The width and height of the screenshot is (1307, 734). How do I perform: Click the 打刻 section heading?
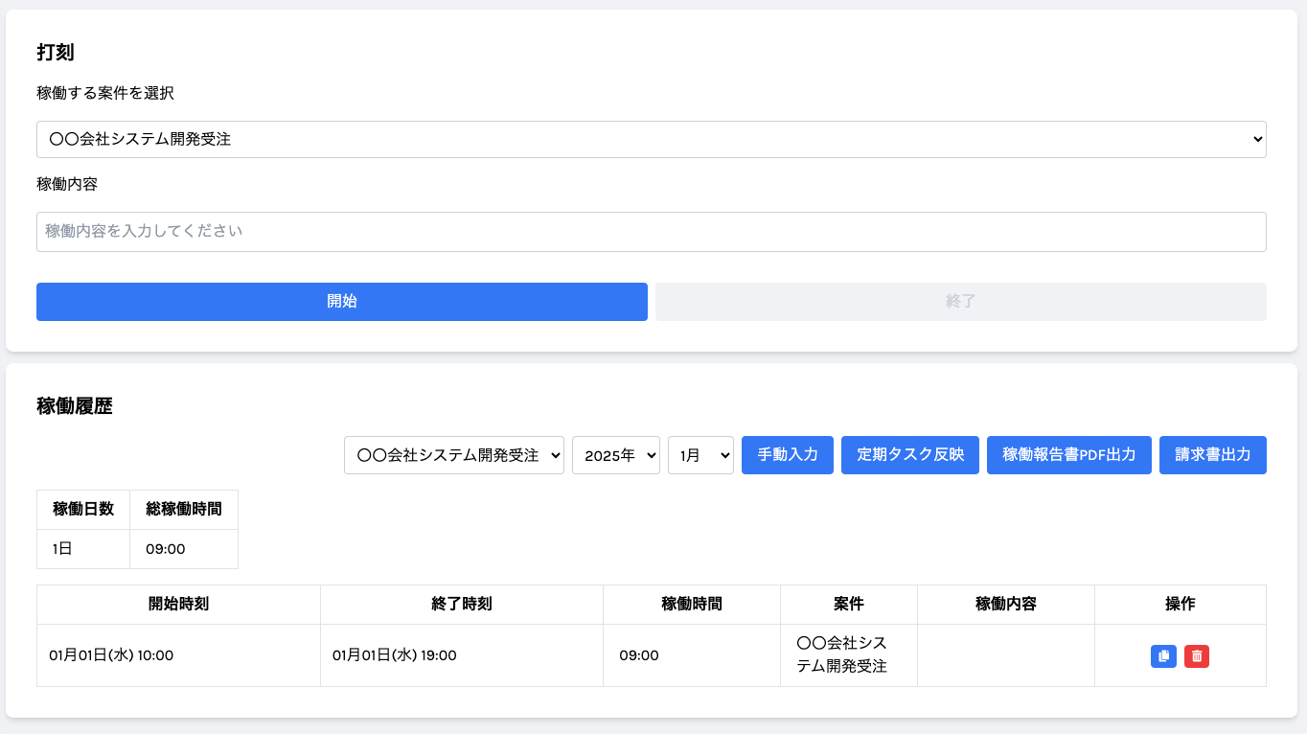point(56,53)
